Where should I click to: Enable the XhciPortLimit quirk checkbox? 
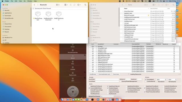(108, 94)
